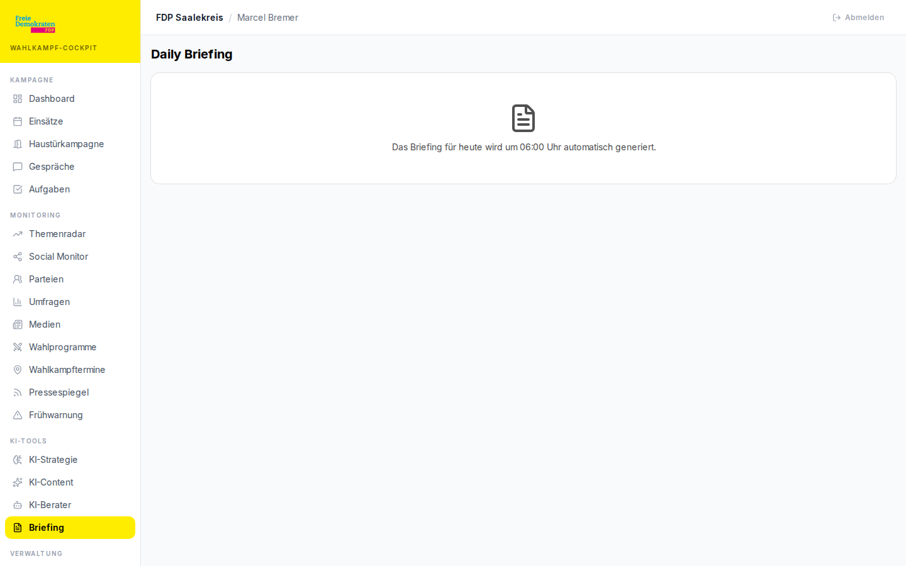This screenshot has width=906, height=566.
Task: Click the MONITORING section header
Action: [35, 215]
